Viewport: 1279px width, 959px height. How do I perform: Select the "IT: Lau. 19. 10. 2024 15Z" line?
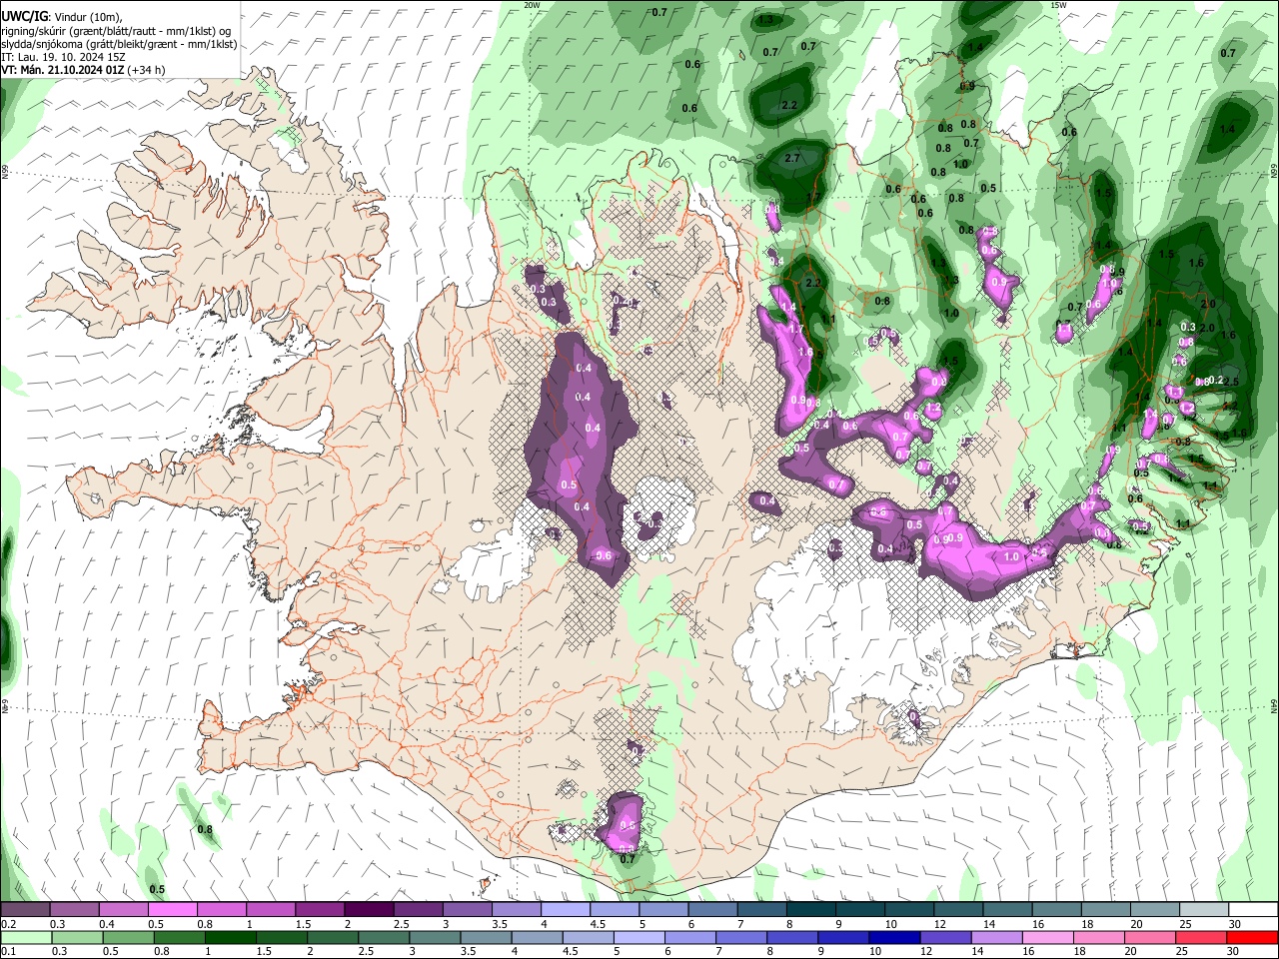(64, 57)
